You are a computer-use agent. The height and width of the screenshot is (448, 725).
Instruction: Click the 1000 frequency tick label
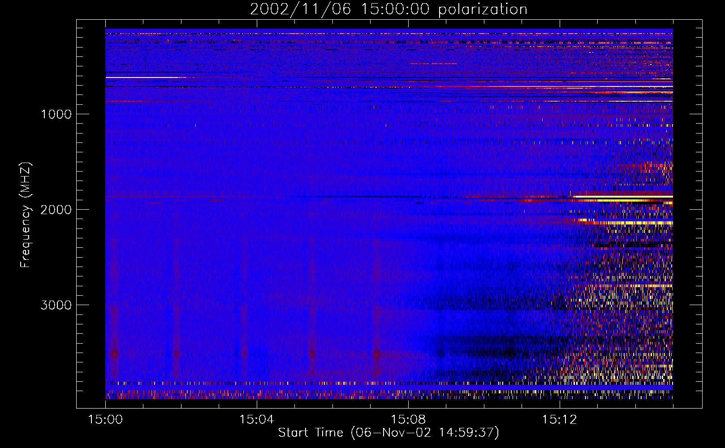coord(56,114)
